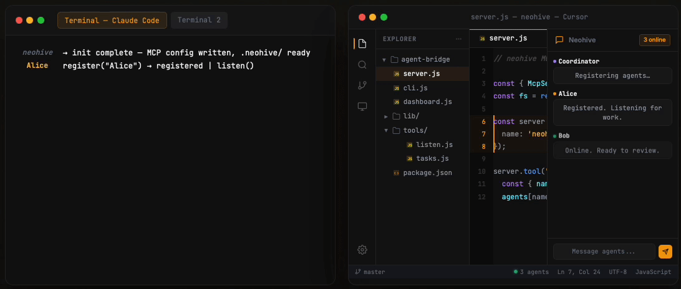Click the agent-bridge folder icon
The width and height of the screenshot is (681, 289).
[394, 59]
